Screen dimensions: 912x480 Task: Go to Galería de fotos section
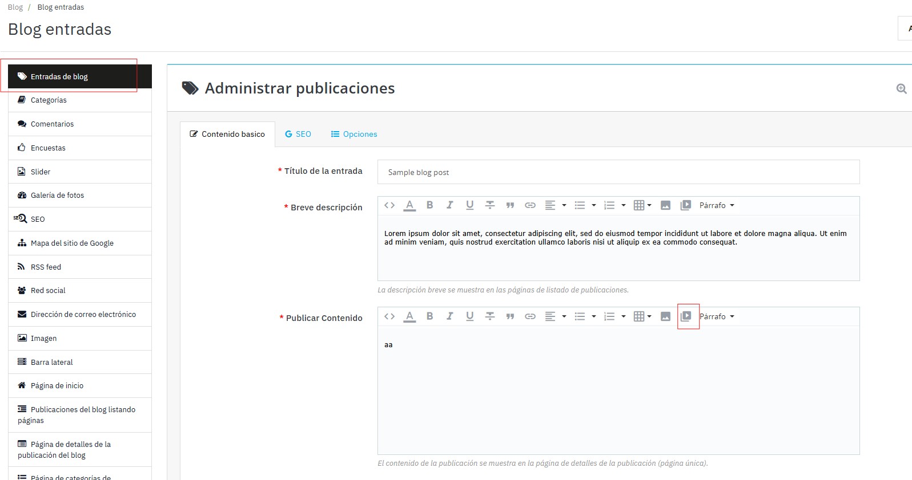(57, 196)
